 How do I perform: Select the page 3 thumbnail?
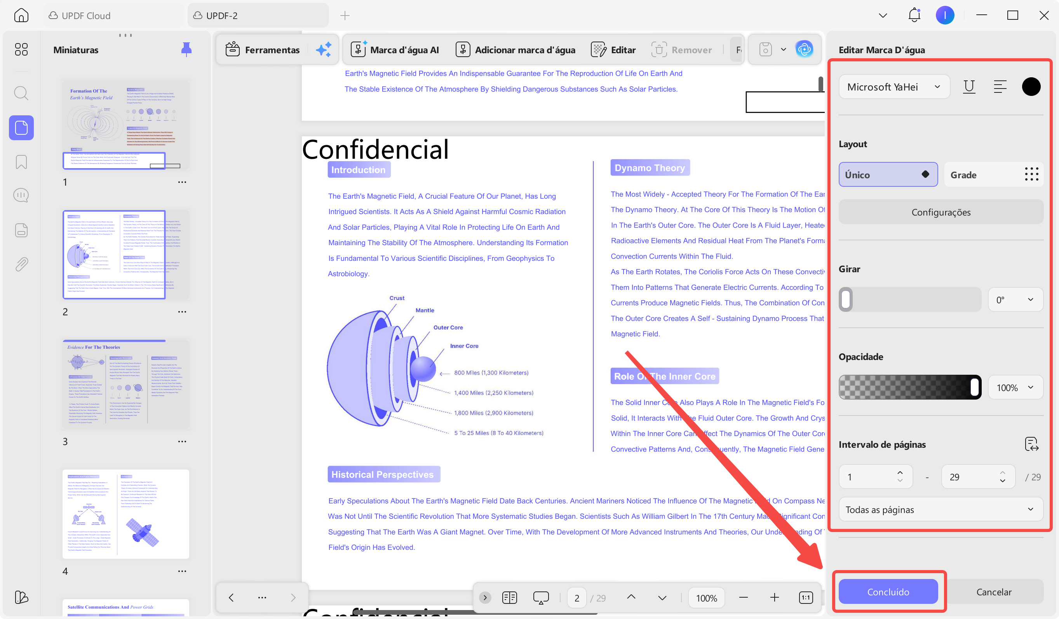click(125, 384)
